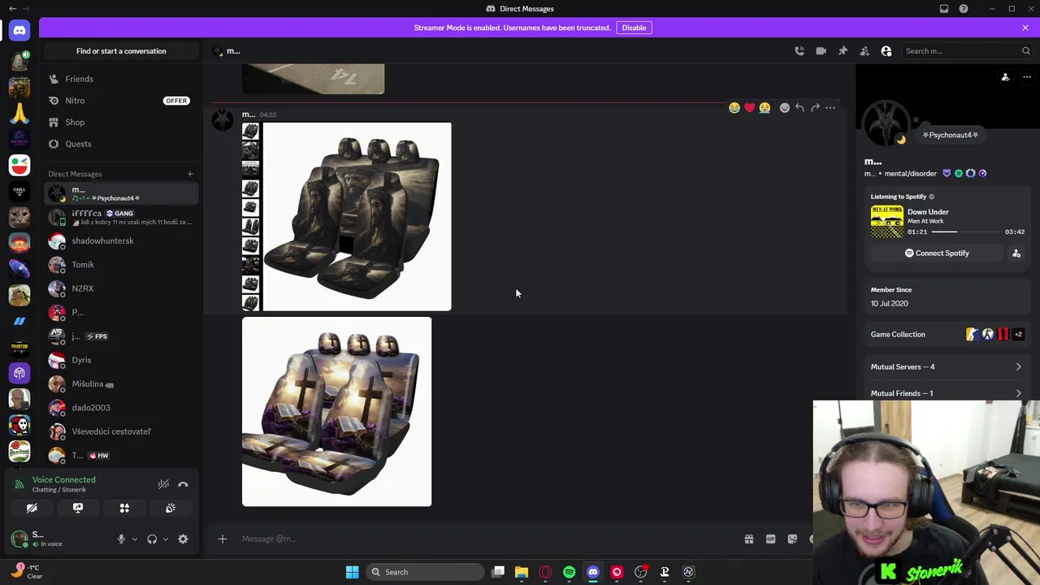
Task: Toggle noise suppression in voice panel
Action: (x=163, y=484)
